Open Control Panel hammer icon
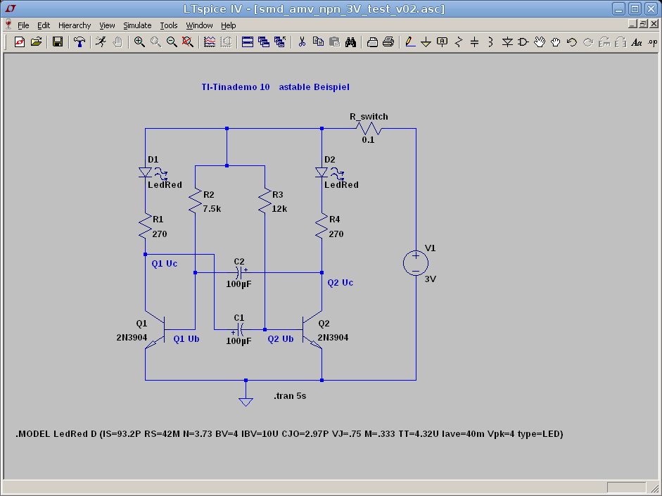 coord(79,42)
